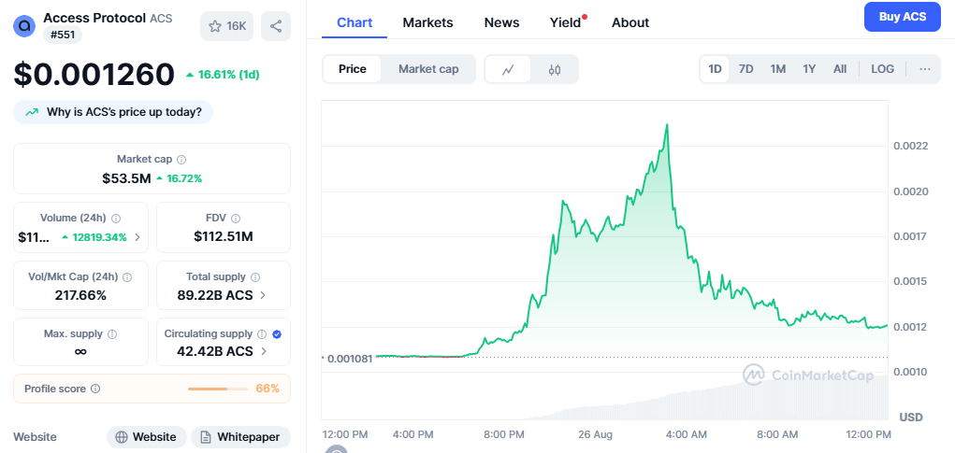
Task: Click the FDV info icon
Action: pos(236,219)
